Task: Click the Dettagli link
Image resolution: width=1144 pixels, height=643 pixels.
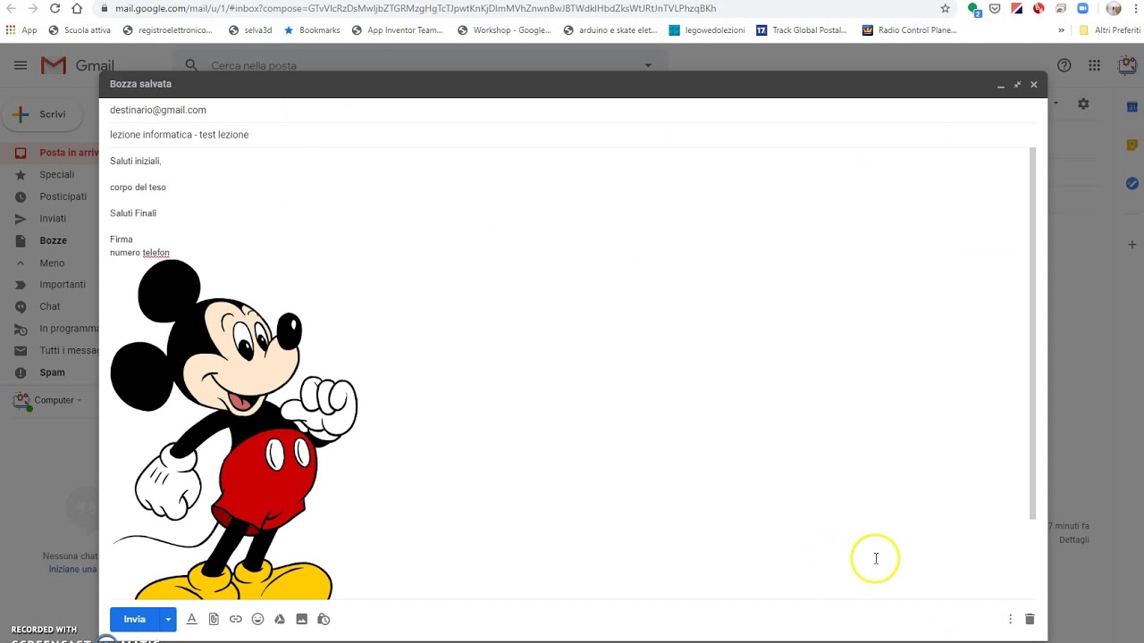Action: [x=1074, y=540]
